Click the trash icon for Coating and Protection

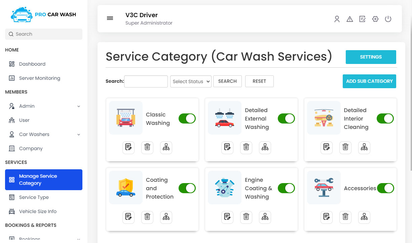147,217
